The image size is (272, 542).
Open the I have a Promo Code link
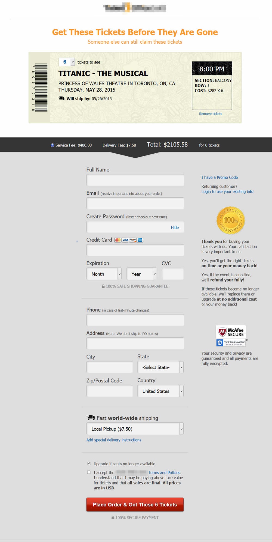click(x=220, y=177)
